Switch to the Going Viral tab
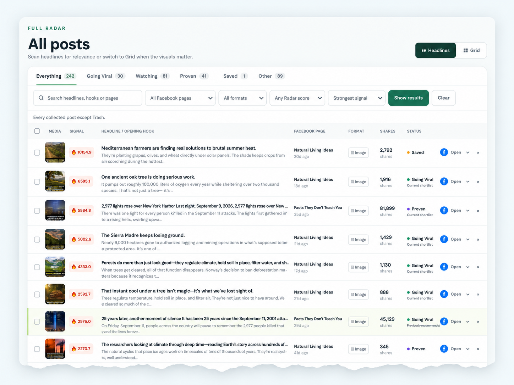514x385 pixels. (x=106, y=76)
